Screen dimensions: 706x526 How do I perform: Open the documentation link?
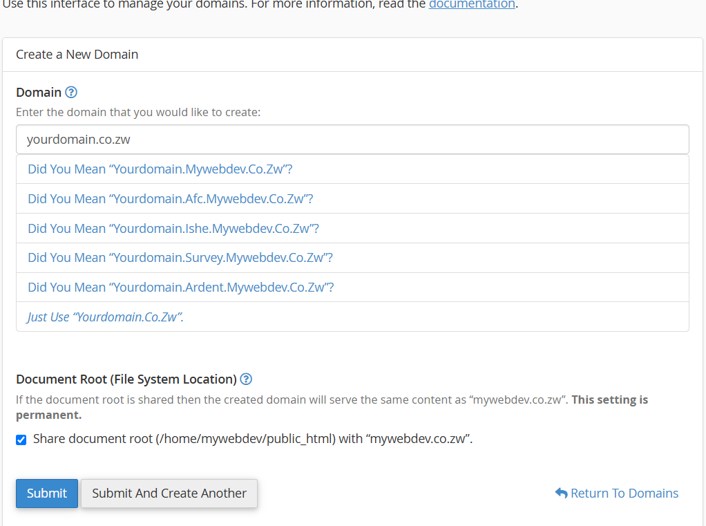[472, 4]
